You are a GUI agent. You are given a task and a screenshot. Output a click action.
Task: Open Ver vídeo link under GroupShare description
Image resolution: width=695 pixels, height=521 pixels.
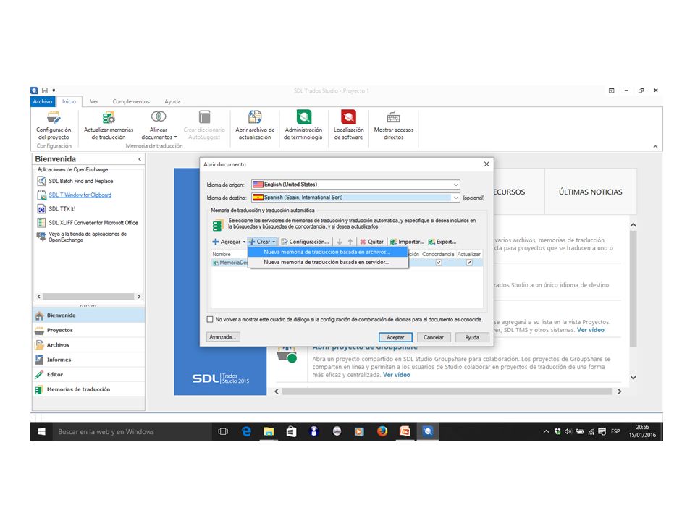click(x=396, y=375)
